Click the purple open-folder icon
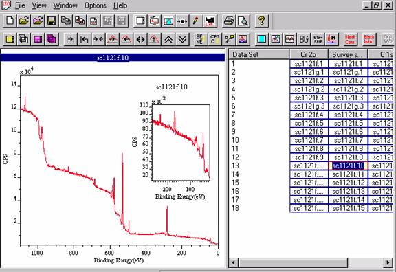The image size is (396, 272). (38, 21)
